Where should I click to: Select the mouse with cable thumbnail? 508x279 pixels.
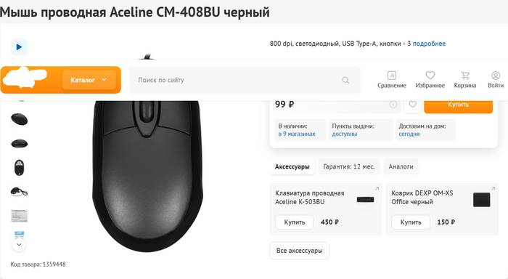[x=19, y=192]
